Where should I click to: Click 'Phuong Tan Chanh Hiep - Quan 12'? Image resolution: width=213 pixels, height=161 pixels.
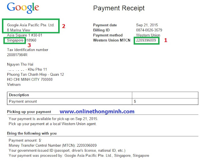click(36, 75)
